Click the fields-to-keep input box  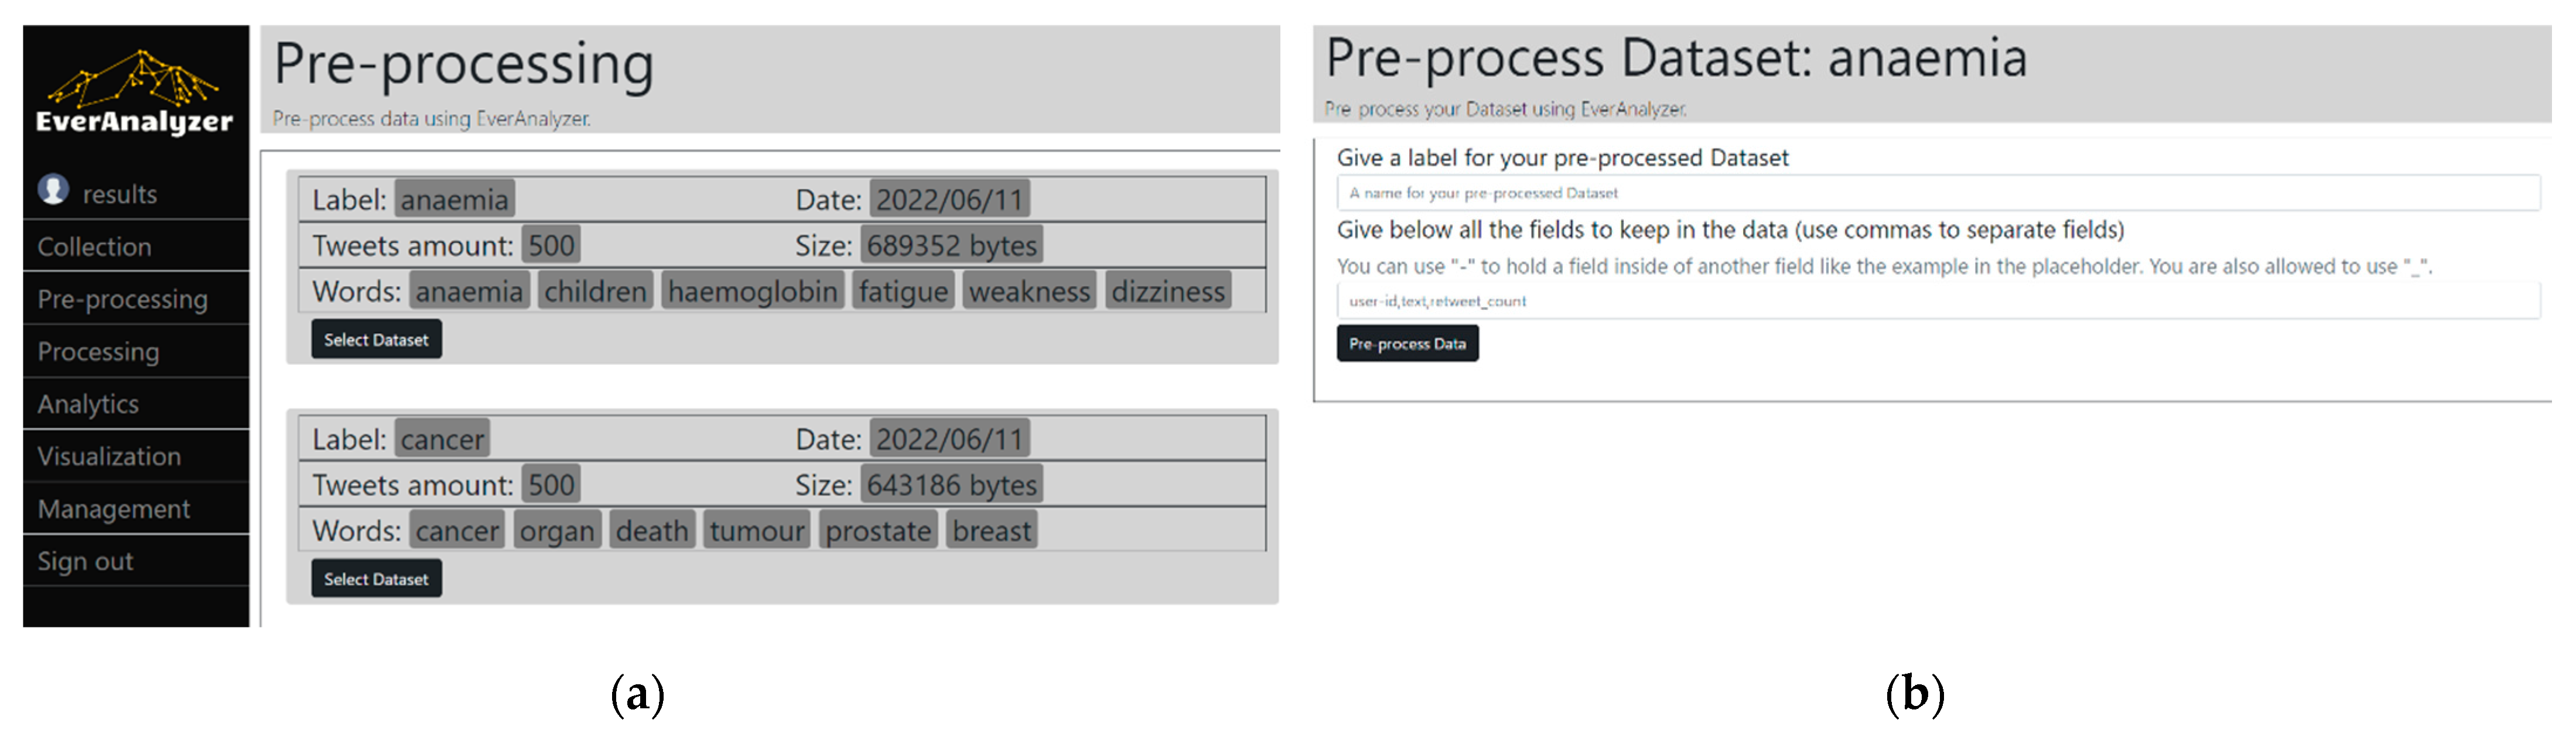pyautogui.click(x=1936, y=301)
